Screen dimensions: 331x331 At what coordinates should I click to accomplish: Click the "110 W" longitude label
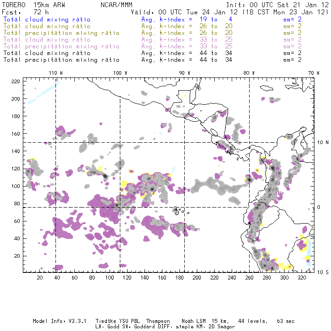(x=55, y=72)
